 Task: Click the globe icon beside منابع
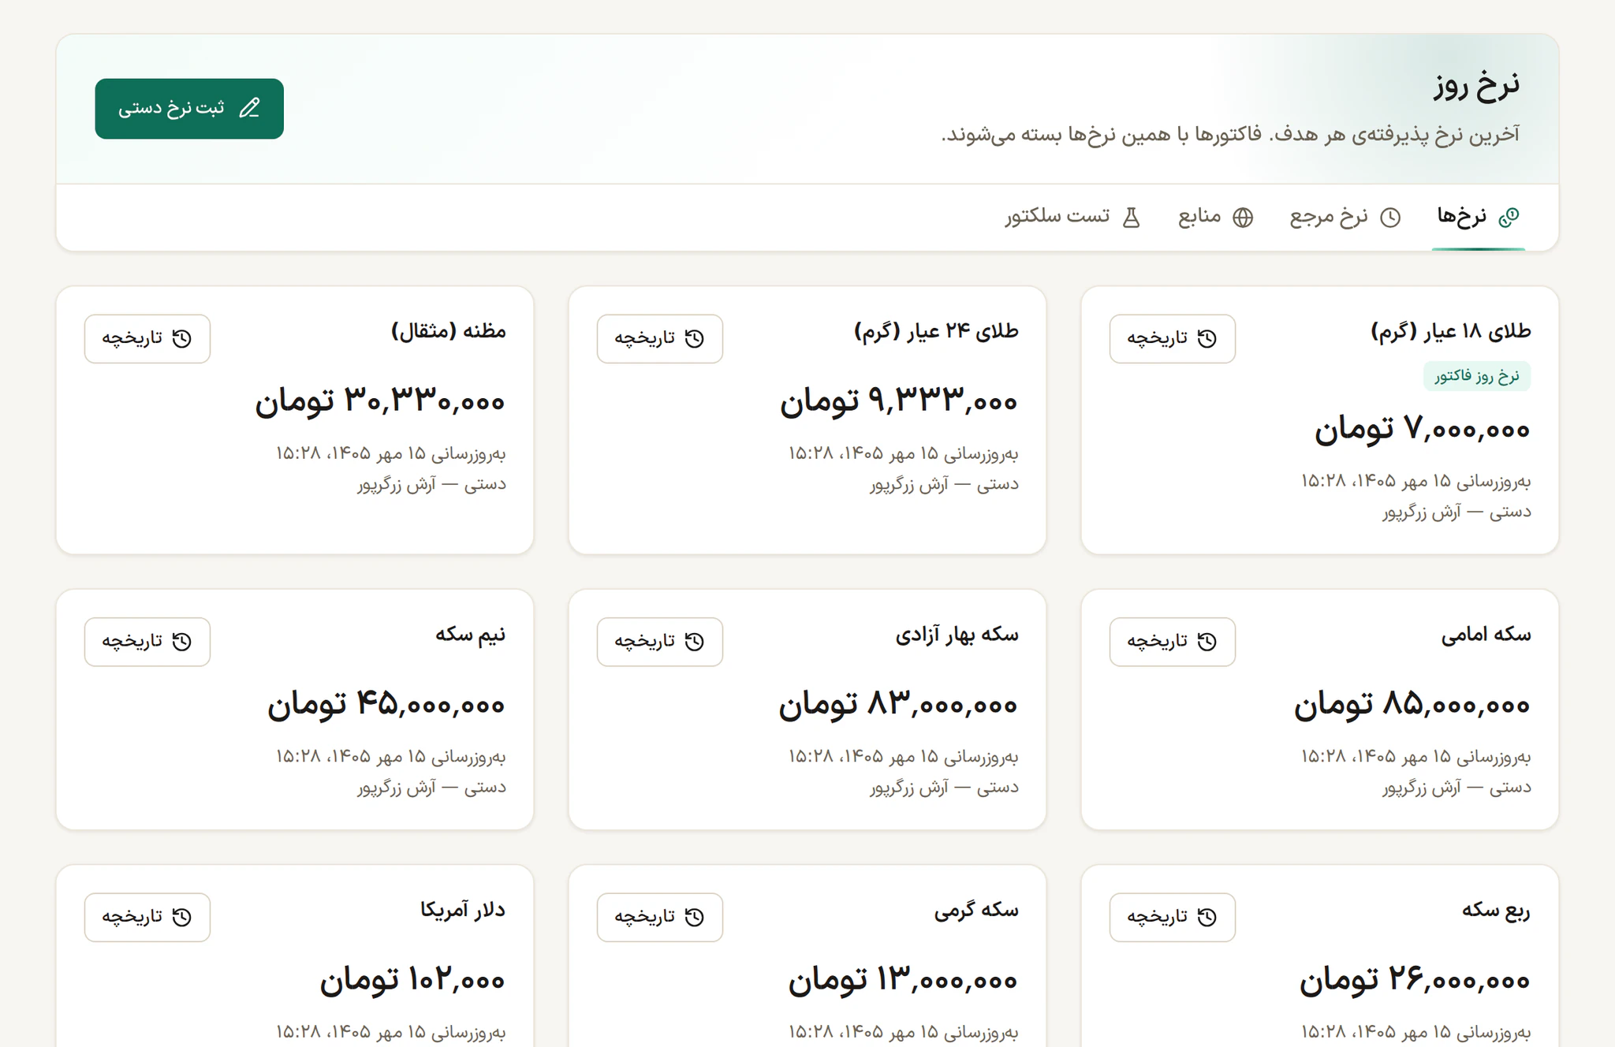[x=1243, y=218]
